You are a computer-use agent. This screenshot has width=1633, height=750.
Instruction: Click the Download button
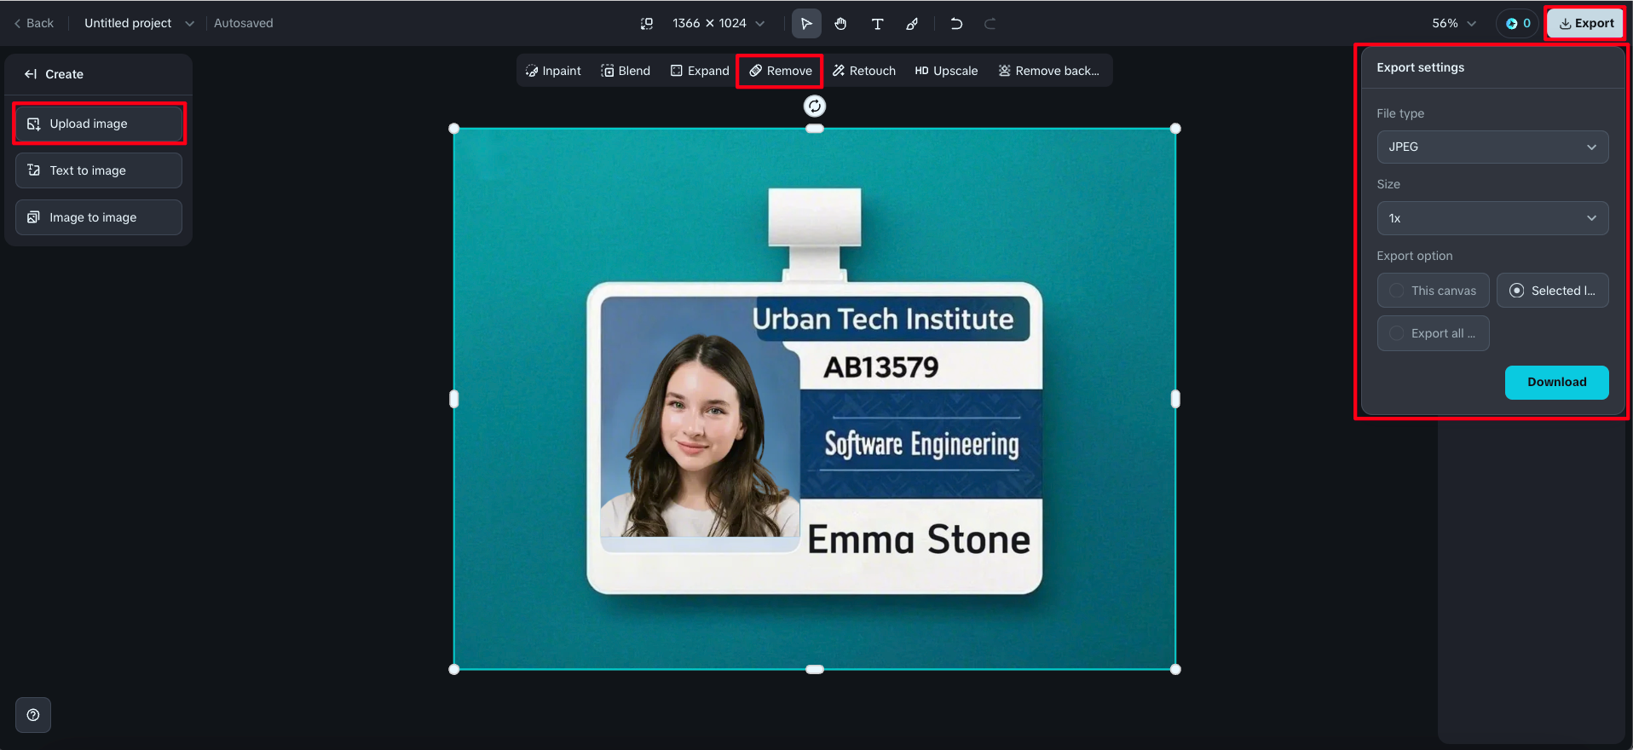coord(1556,382)
